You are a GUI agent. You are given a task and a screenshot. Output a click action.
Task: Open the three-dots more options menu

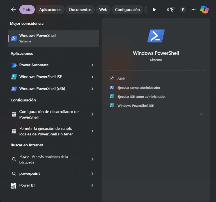click(x=193, y=10)
